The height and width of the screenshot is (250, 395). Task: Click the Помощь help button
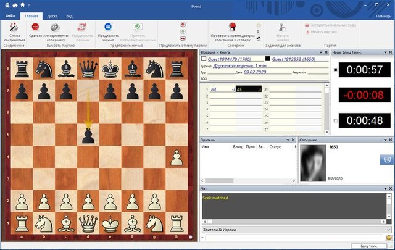(383, 16)
